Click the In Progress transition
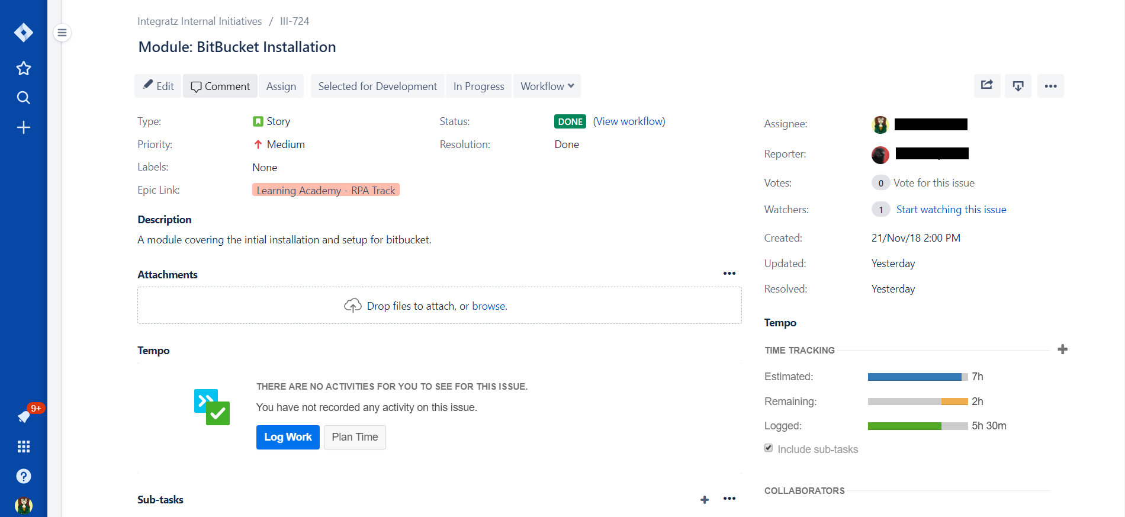 (478, 86)
